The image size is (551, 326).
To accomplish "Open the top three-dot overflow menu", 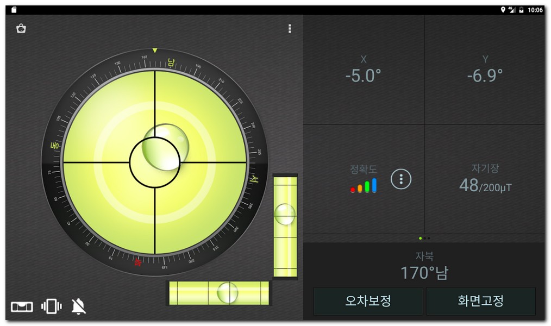I will (290, 29).
